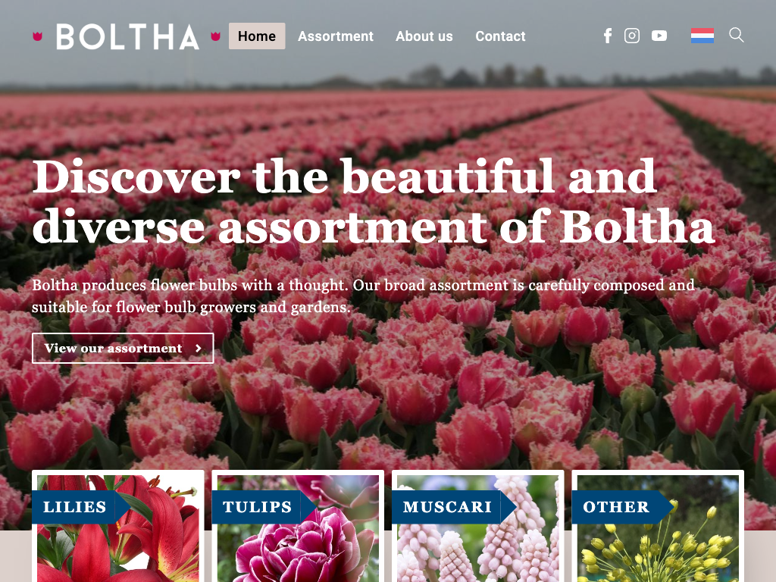Open the Tulips category card
Viewport: 776px width, 582px height.
[x=298, y=526]
